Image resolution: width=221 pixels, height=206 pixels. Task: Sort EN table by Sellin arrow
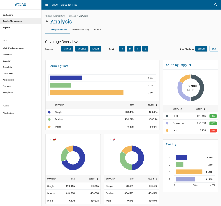coord(156,179)
